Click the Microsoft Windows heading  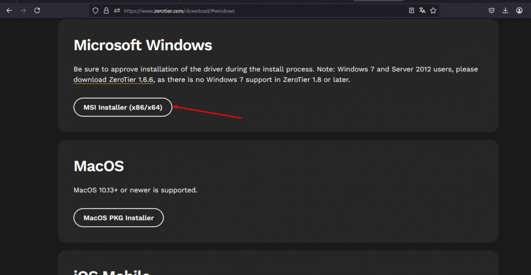click(x=143, y=45)
